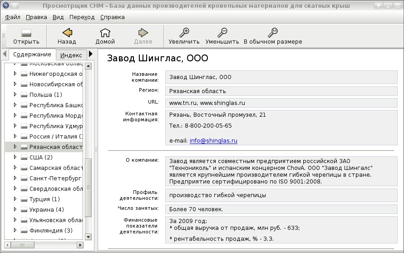
Task: Open the Правка menu
Action: pos(36,17)
